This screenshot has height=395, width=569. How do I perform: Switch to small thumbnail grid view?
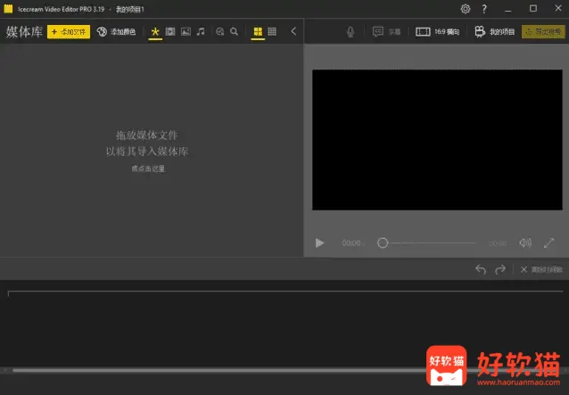tap(272, 31)
